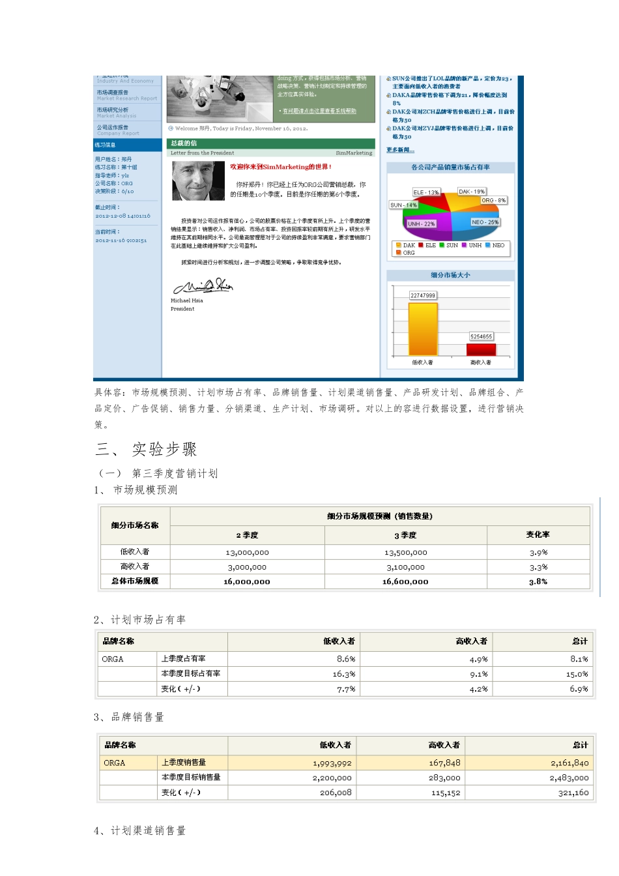The height and width of the screenshot is (876, 619).
Task: Open the Industry And Economy menu item
Action: pyautogui.click(x=127, y=80)
